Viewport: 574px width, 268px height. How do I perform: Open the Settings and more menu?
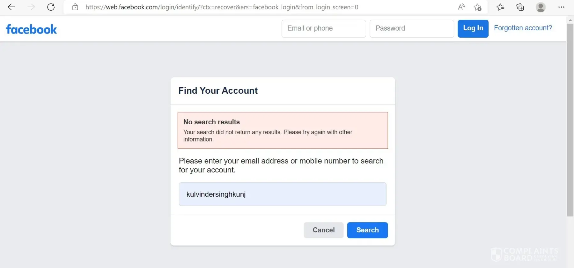coord(561,7)
